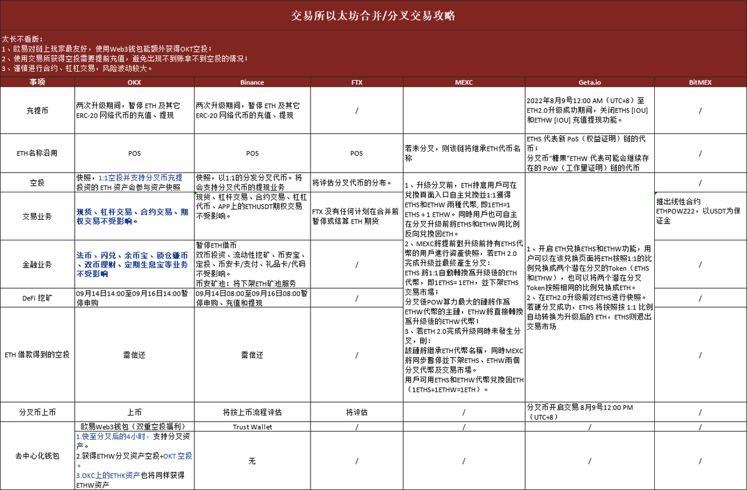Image resolution: width=747 pixels, height=490 pixels.
Task: Click the cell 欧易Web3钱包（双重空投福利）
Action: 134,427
